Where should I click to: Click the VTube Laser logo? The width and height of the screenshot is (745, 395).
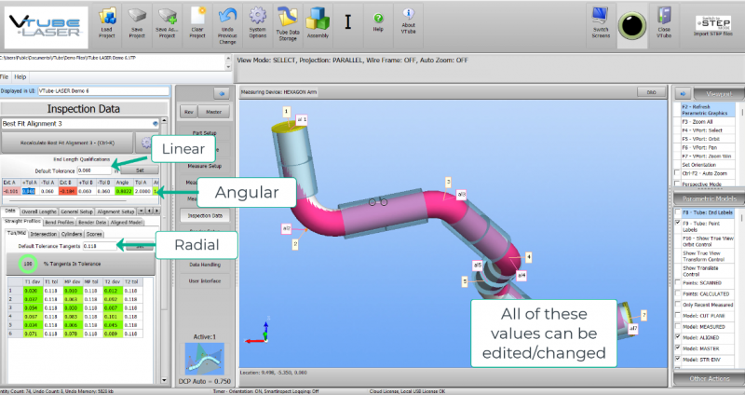[46, 27]
